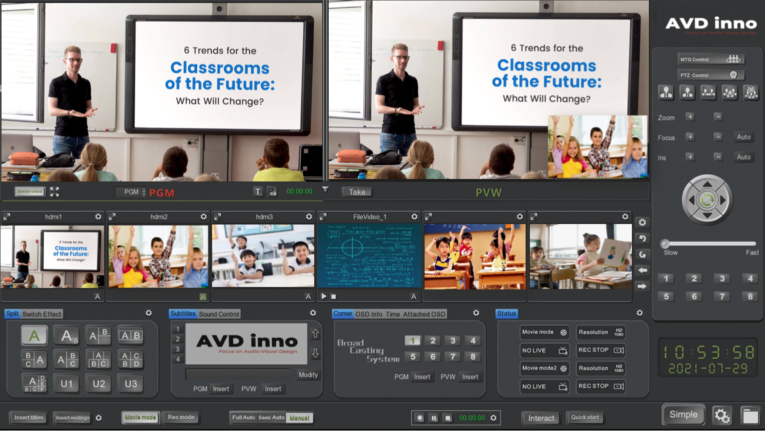Increase Focus with plus button
Viewport: 765px width, 431px height.
690,137
